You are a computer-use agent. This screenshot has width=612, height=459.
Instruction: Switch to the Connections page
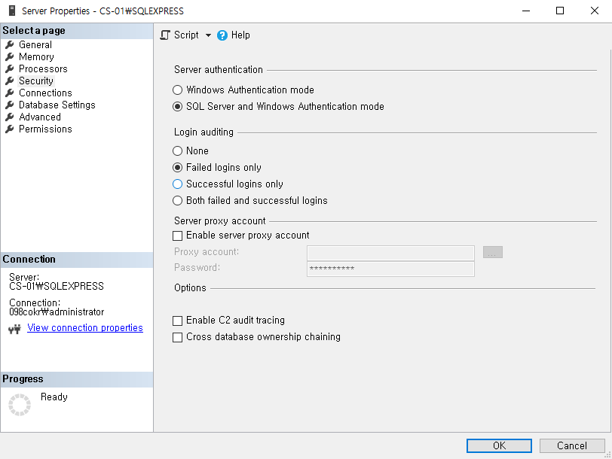click(45, 93)
